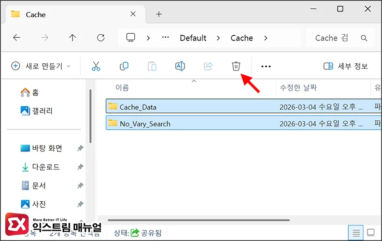Click the pin icon next to 다운로드

coord(80,167)
